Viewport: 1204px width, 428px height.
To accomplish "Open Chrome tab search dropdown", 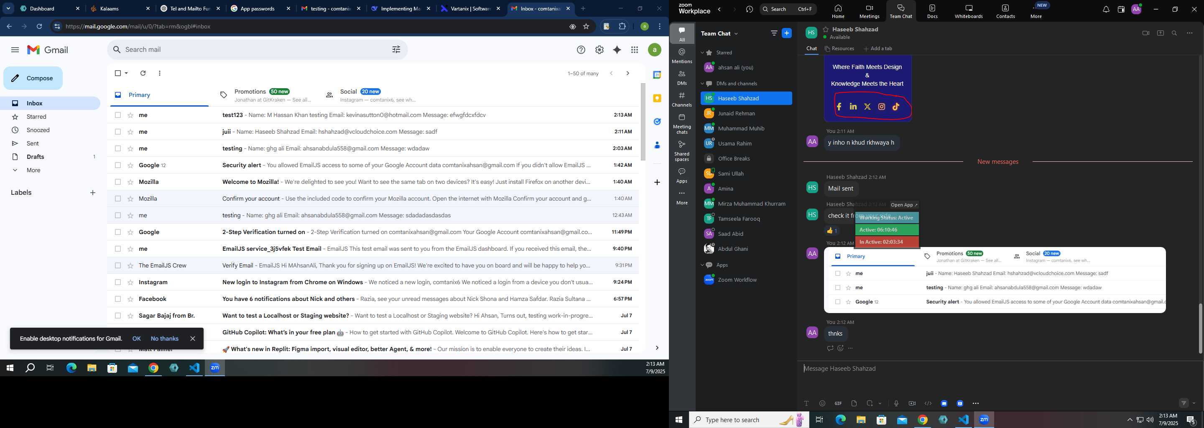I will pyautogui.click(x=8, y=8).
